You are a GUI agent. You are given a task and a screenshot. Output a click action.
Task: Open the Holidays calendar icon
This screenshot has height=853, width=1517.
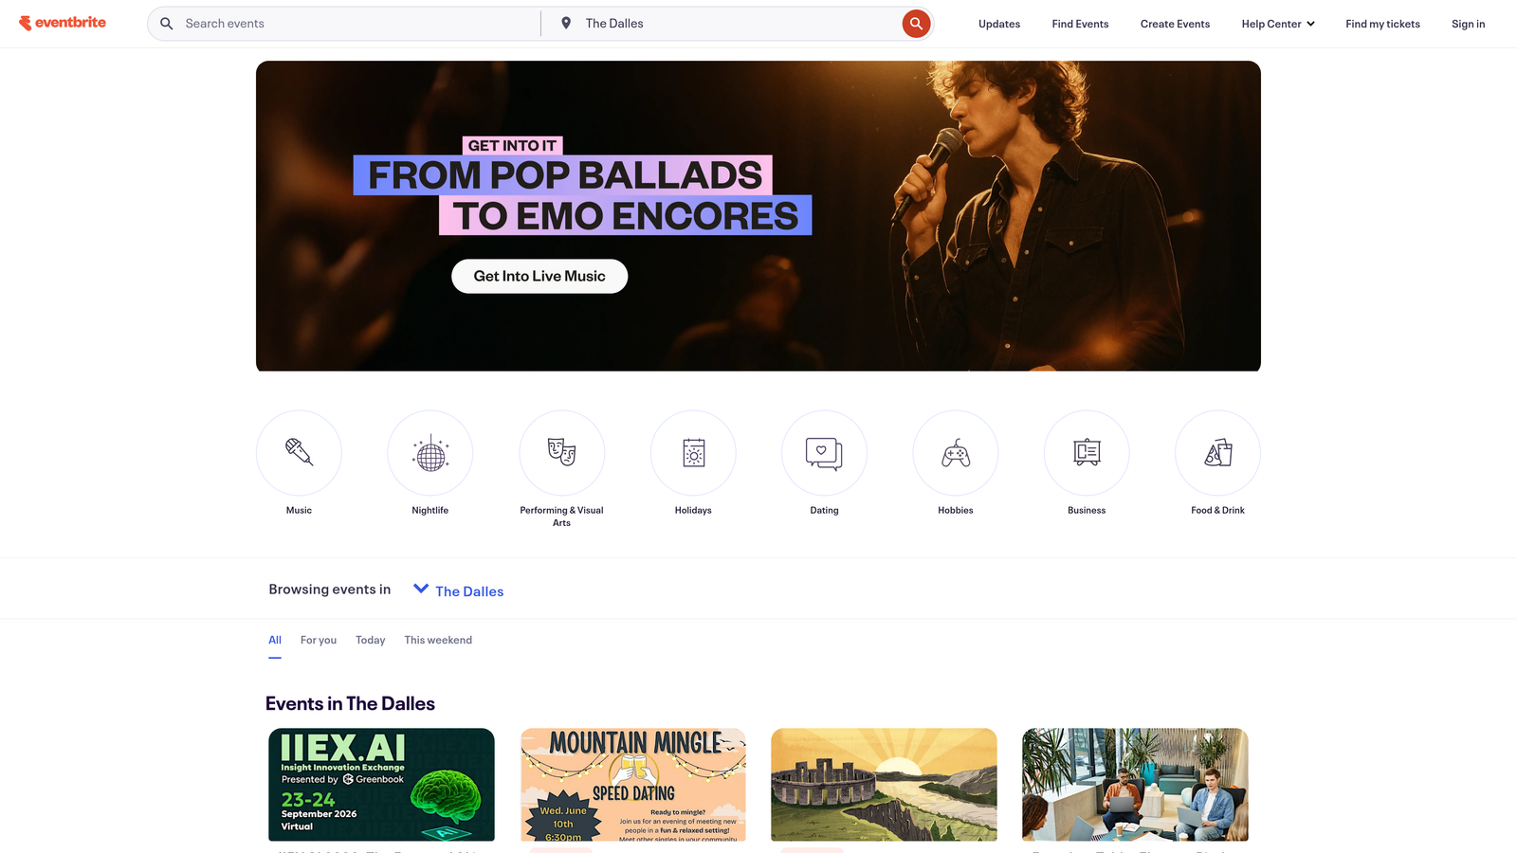pyautogui.click(x=693, y=453)
